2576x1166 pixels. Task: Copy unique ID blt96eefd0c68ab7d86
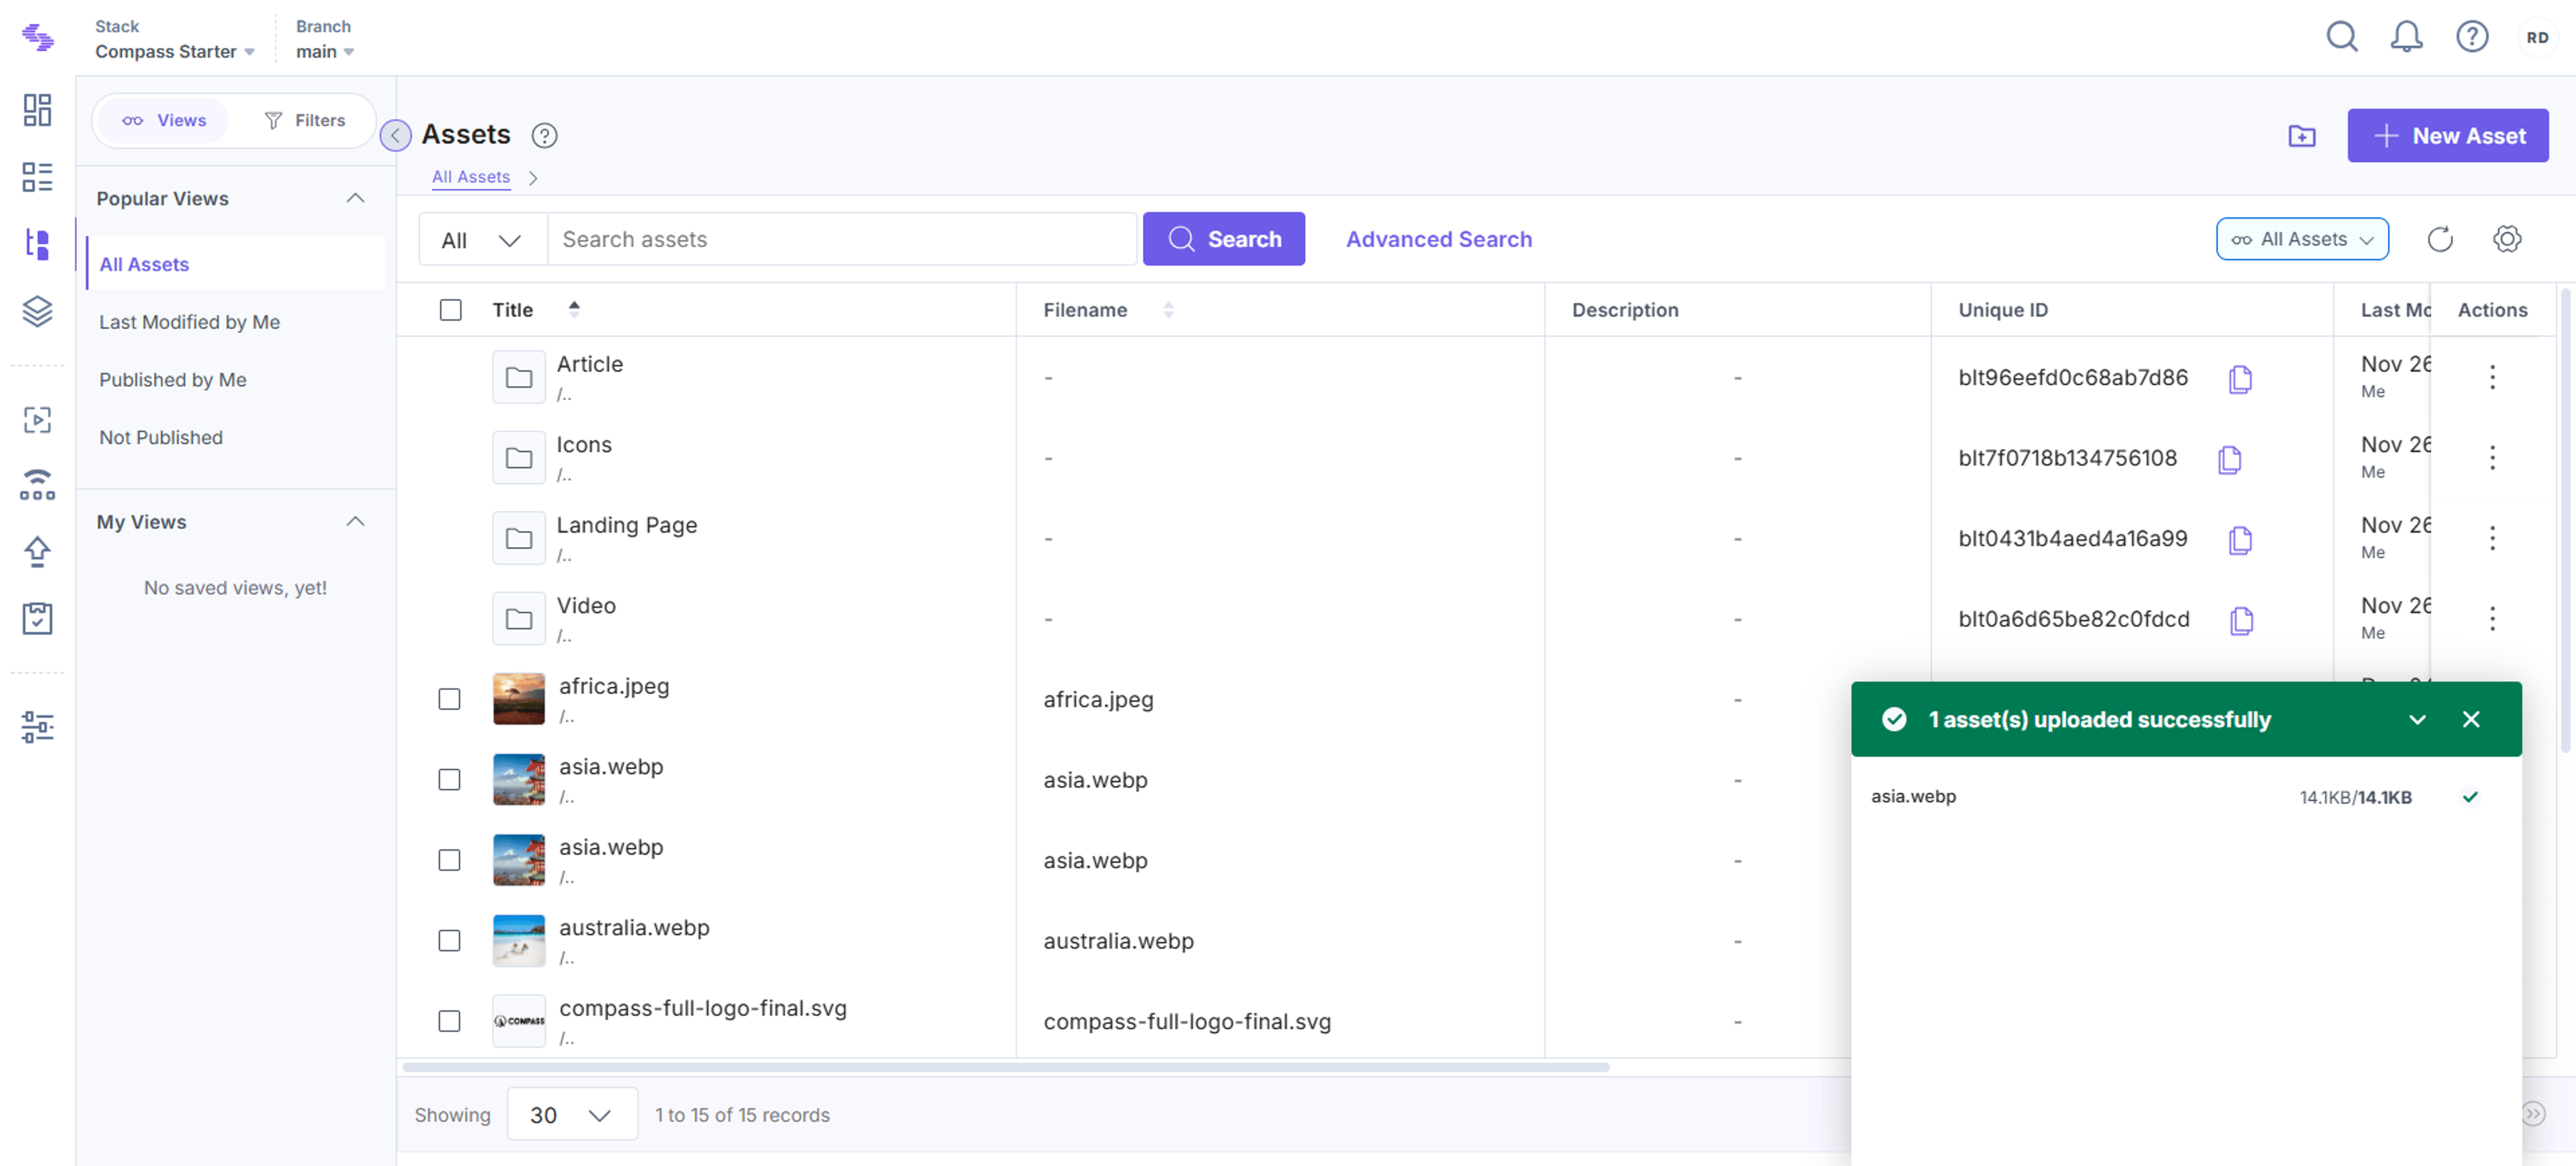pyautogui.click(x=2240, y=379)
